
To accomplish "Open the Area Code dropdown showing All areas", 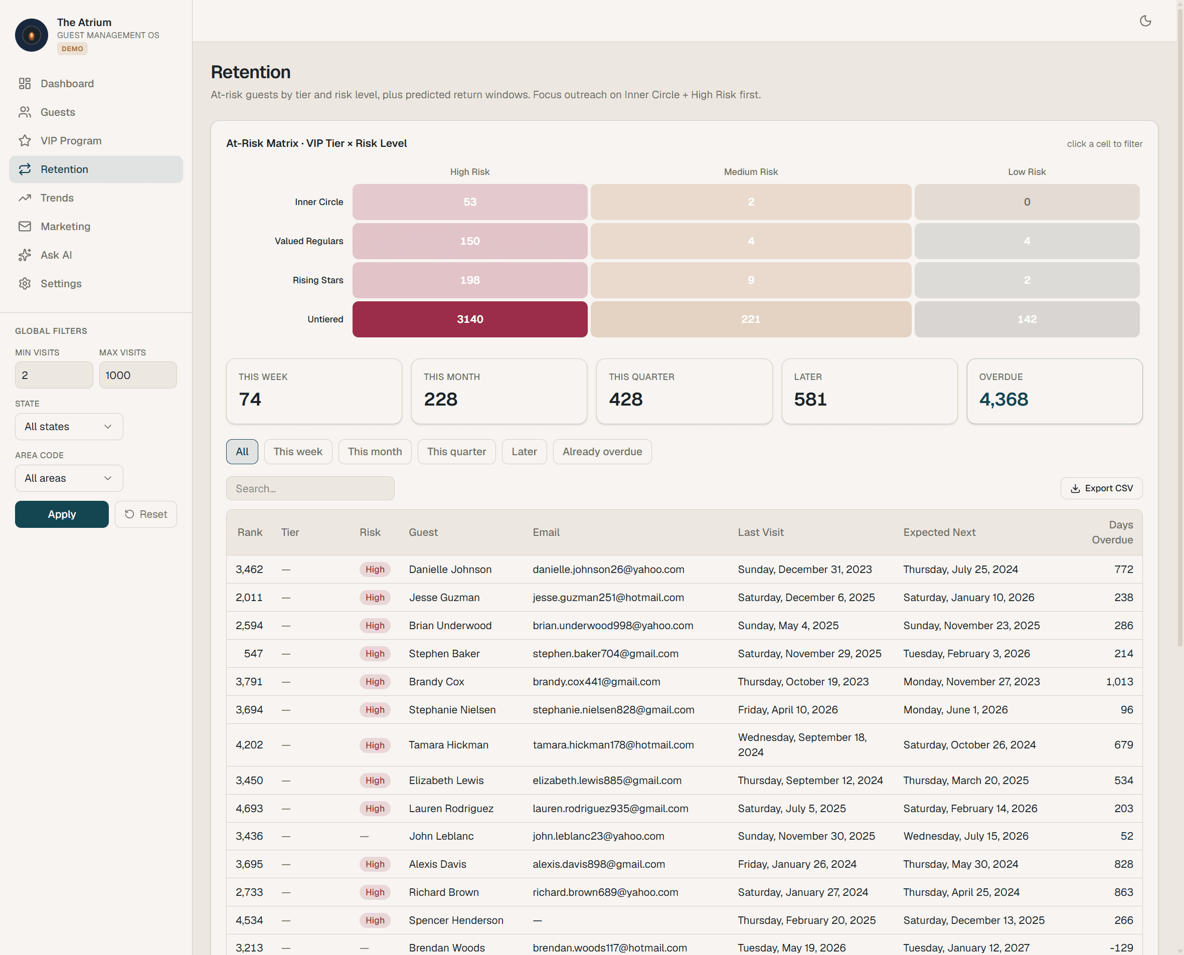I will (x=69, y=479).
